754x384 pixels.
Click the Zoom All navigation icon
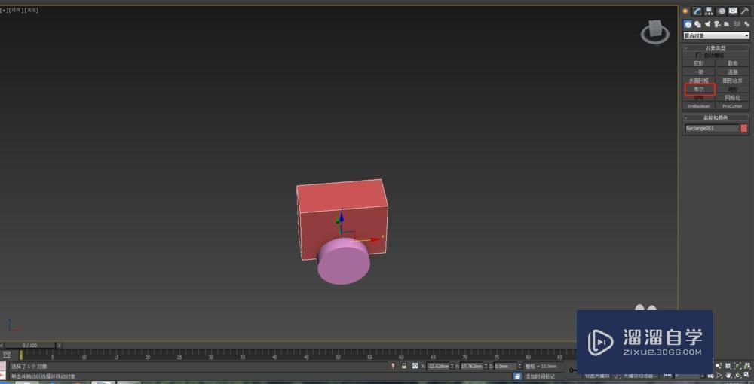tap(728, 366)
